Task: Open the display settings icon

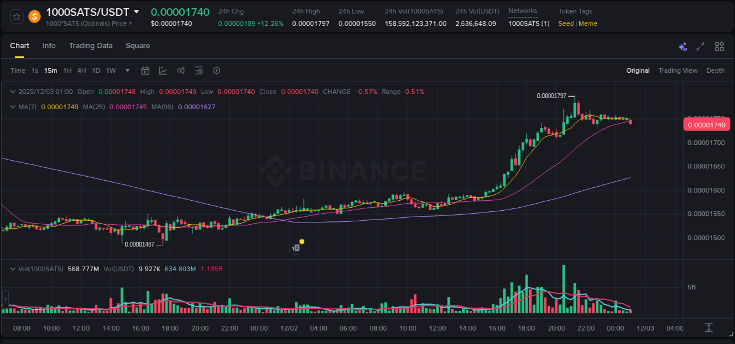Action: pos(199,70)
